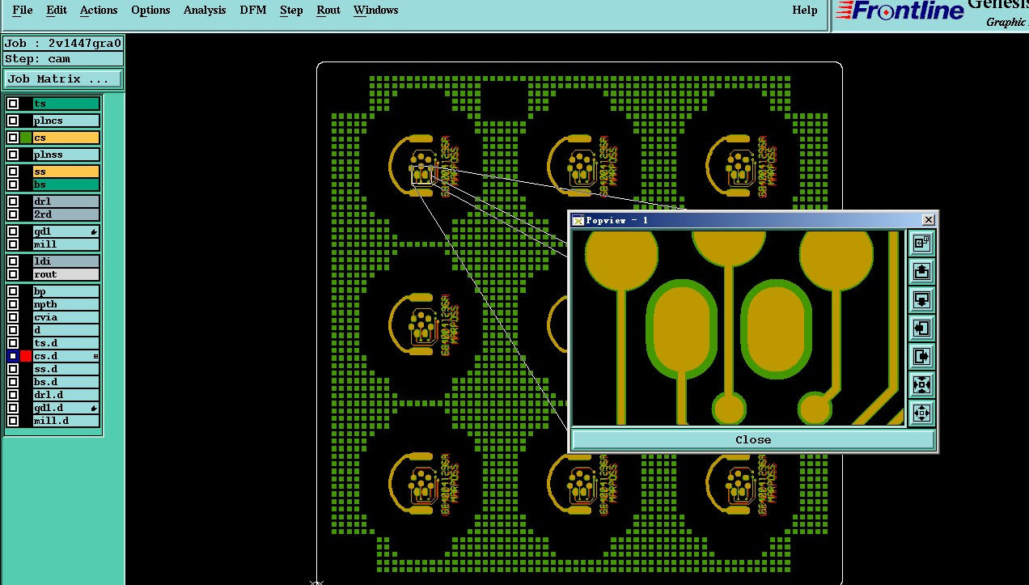
Task: Open the DFM menu
Action: tap(253, 11)
